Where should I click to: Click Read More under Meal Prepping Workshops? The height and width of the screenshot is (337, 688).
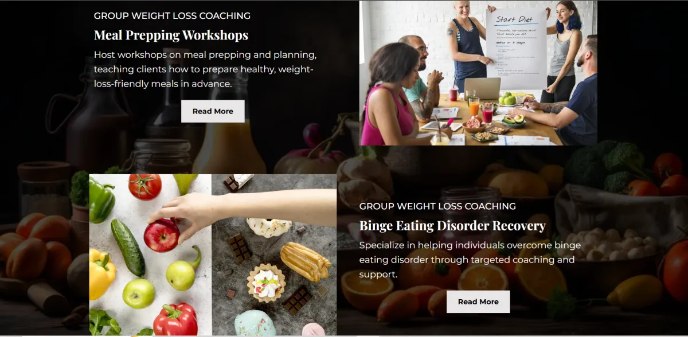tap(213, 111)
